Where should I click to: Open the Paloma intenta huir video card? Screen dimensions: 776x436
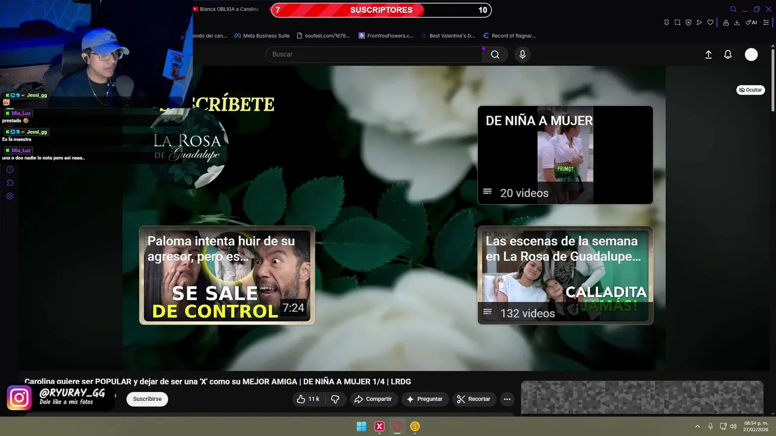click(x=227, y=275)
